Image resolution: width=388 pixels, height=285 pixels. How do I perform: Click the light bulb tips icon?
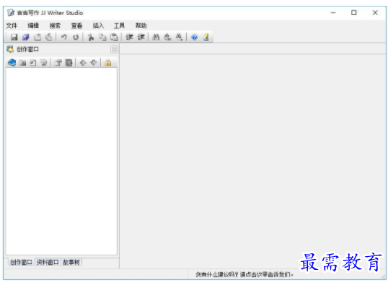pos(206,37)
